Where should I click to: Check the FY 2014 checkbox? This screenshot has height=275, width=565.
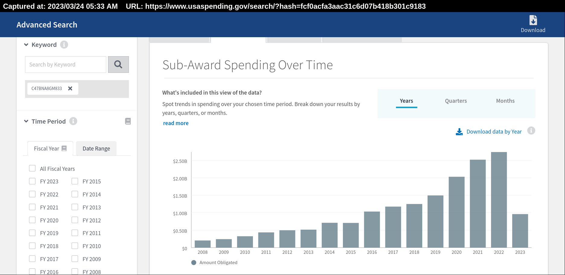[75, 194]
